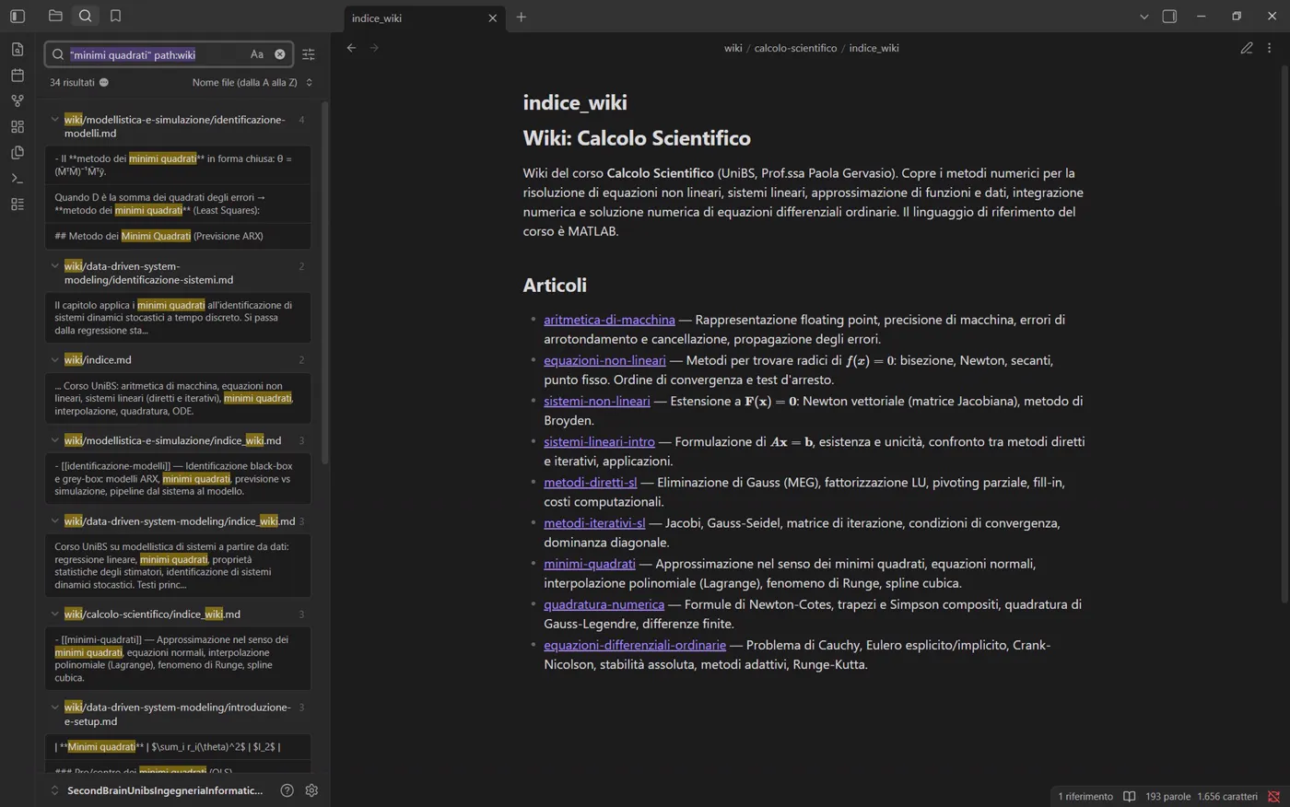This screenshot has width=1290, height=807.
Task: Toggle the right sidebar
Action: pyautogui.click(x=1169, y=16)
